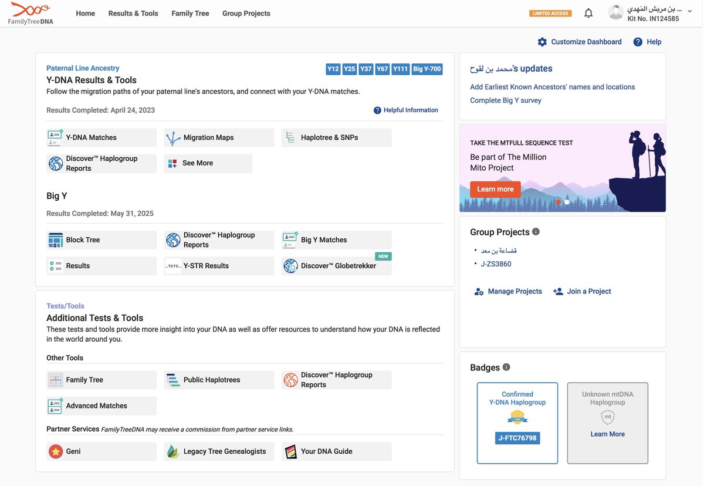This screenshot has height=486, width=704.
Task: Open the Arabic-named group project link
Action: (x=499, y=251)
